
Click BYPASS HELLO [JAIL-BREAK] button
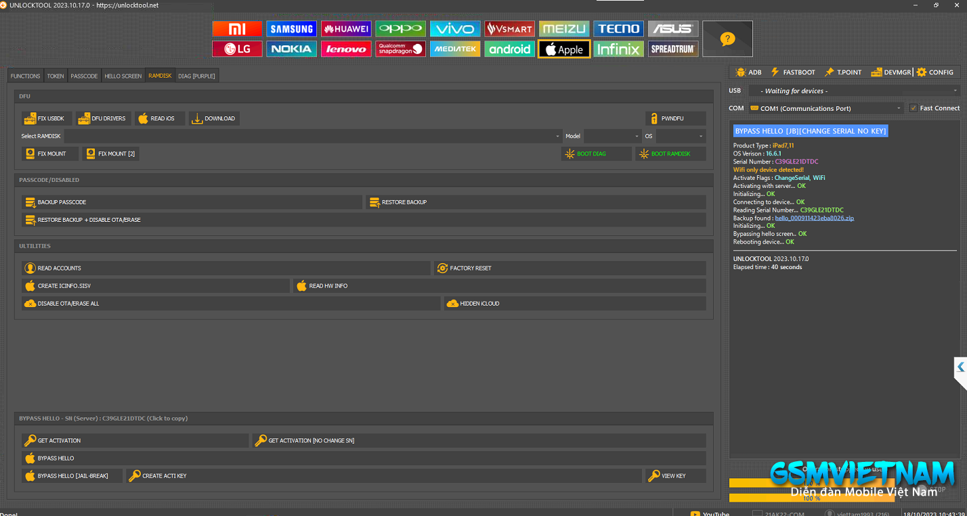pos(72,476)
